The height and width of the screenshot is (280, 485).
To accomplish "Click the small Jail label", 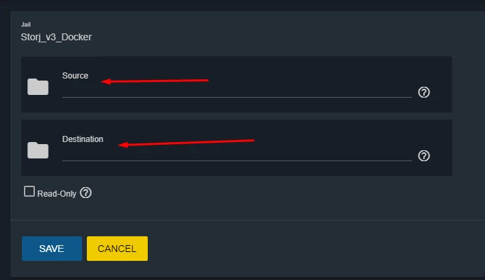I will [x=26, y=25].
